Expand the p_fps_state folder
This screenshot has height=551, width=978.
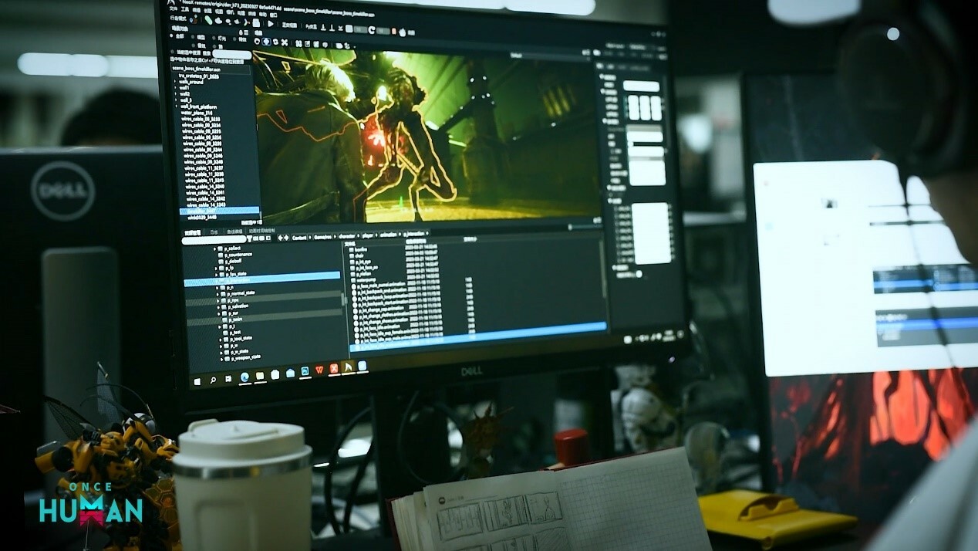tap(216, 274)
